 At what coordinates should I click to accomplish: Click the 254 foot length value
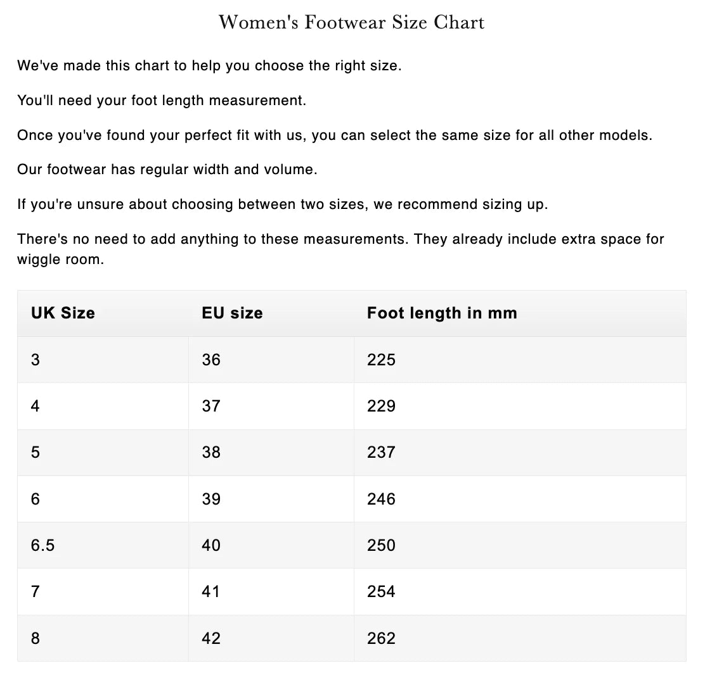point(381,591)
